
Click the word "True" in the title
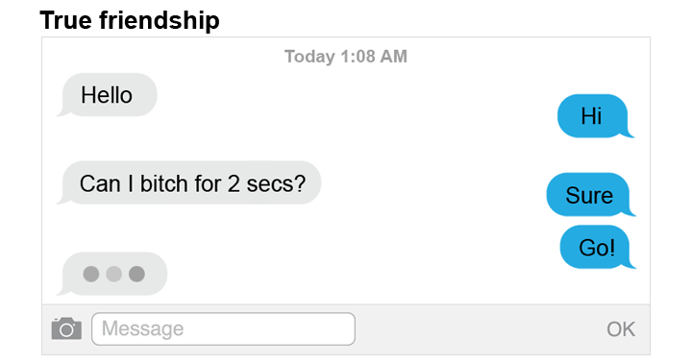(x=66, y=20)
